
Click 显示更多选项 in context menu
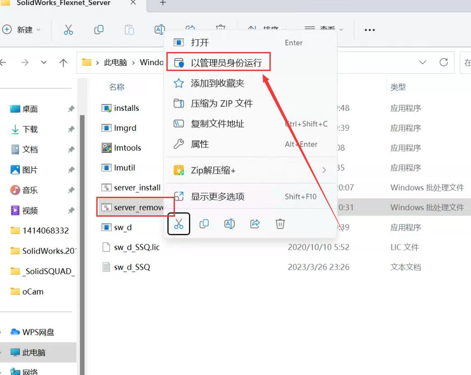click(x=217, y=196)
